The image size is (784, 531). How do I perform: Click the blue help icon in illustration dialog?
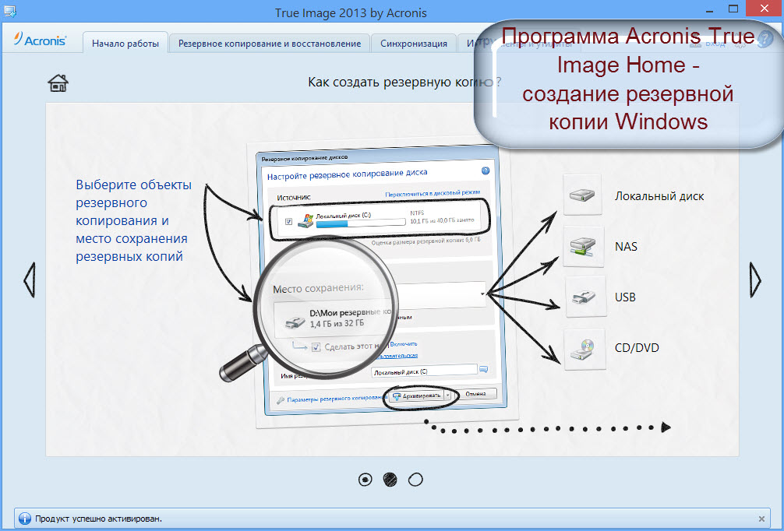[x=485, y=171]
